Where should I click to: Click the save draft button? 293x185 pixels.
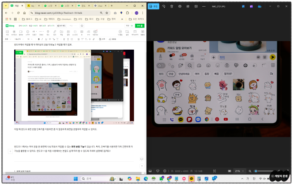(x=129, y=26)
